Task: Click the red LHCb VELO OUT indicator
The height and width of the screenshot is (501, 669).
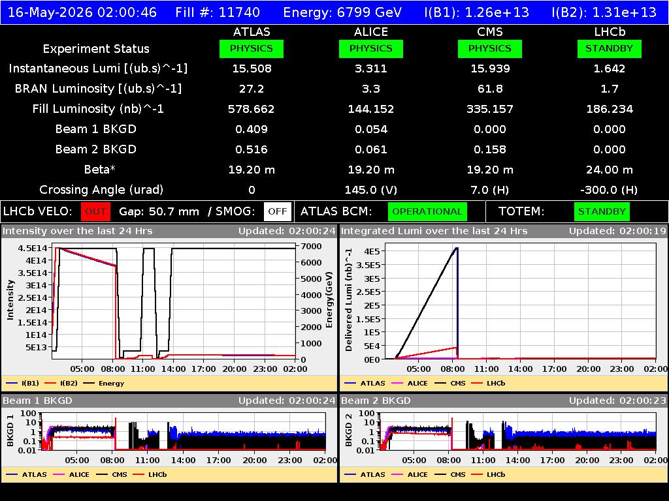Action: [95, 212]
